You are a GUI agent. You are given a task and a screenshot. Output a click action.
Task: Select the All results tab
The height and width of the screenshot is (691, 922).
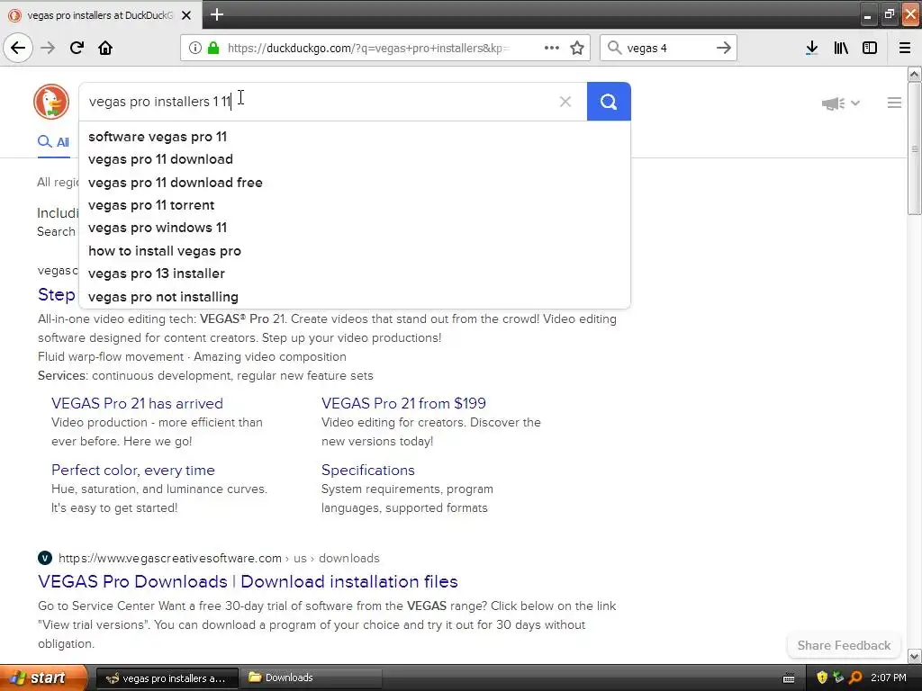click(x=53, y=142)
